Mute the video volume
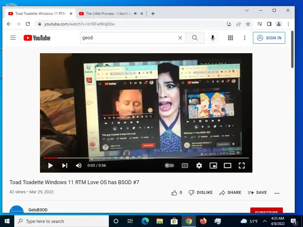 coord(79,166)
